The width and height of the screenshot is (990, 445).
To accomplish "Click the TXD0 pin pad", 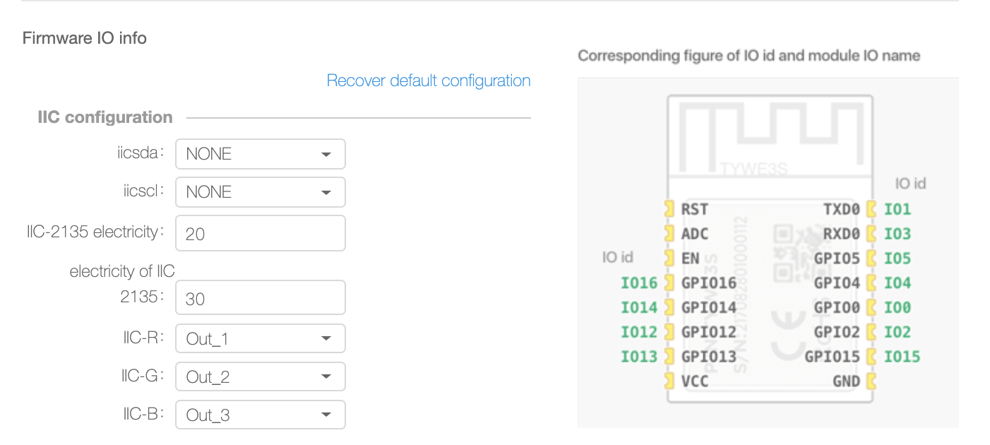I will [x=871, y=209].
